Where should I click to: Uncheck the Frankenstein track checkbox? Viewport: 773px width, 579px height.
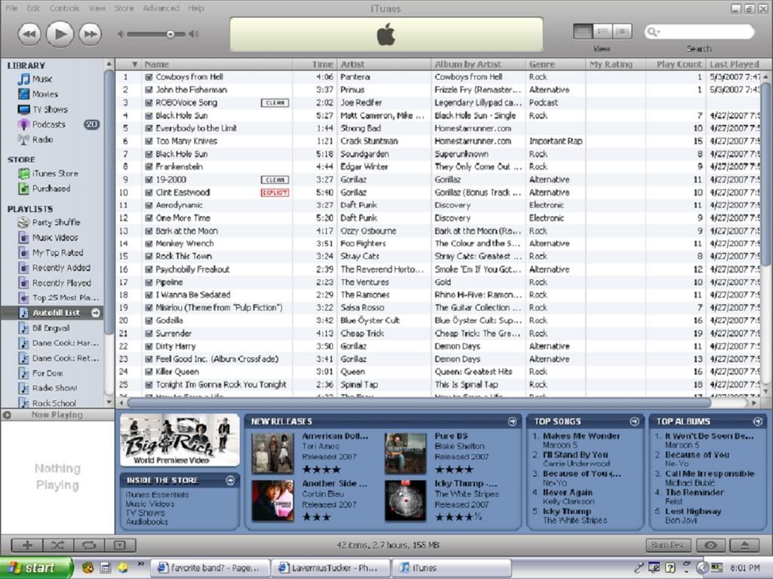149,167
